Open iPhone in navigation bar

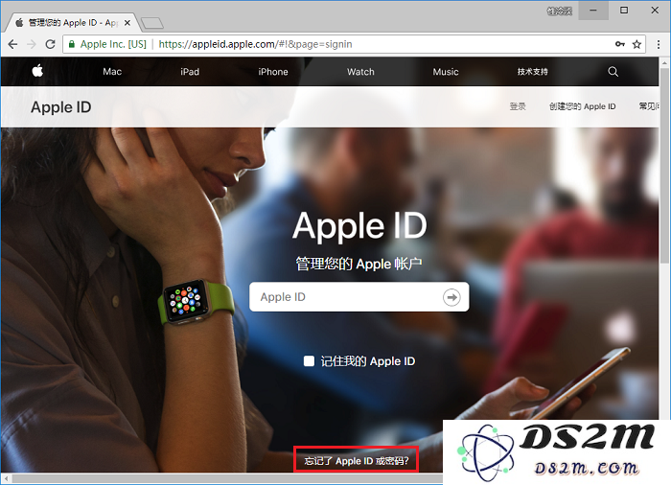pyautogui.click(x=273, y=72)
